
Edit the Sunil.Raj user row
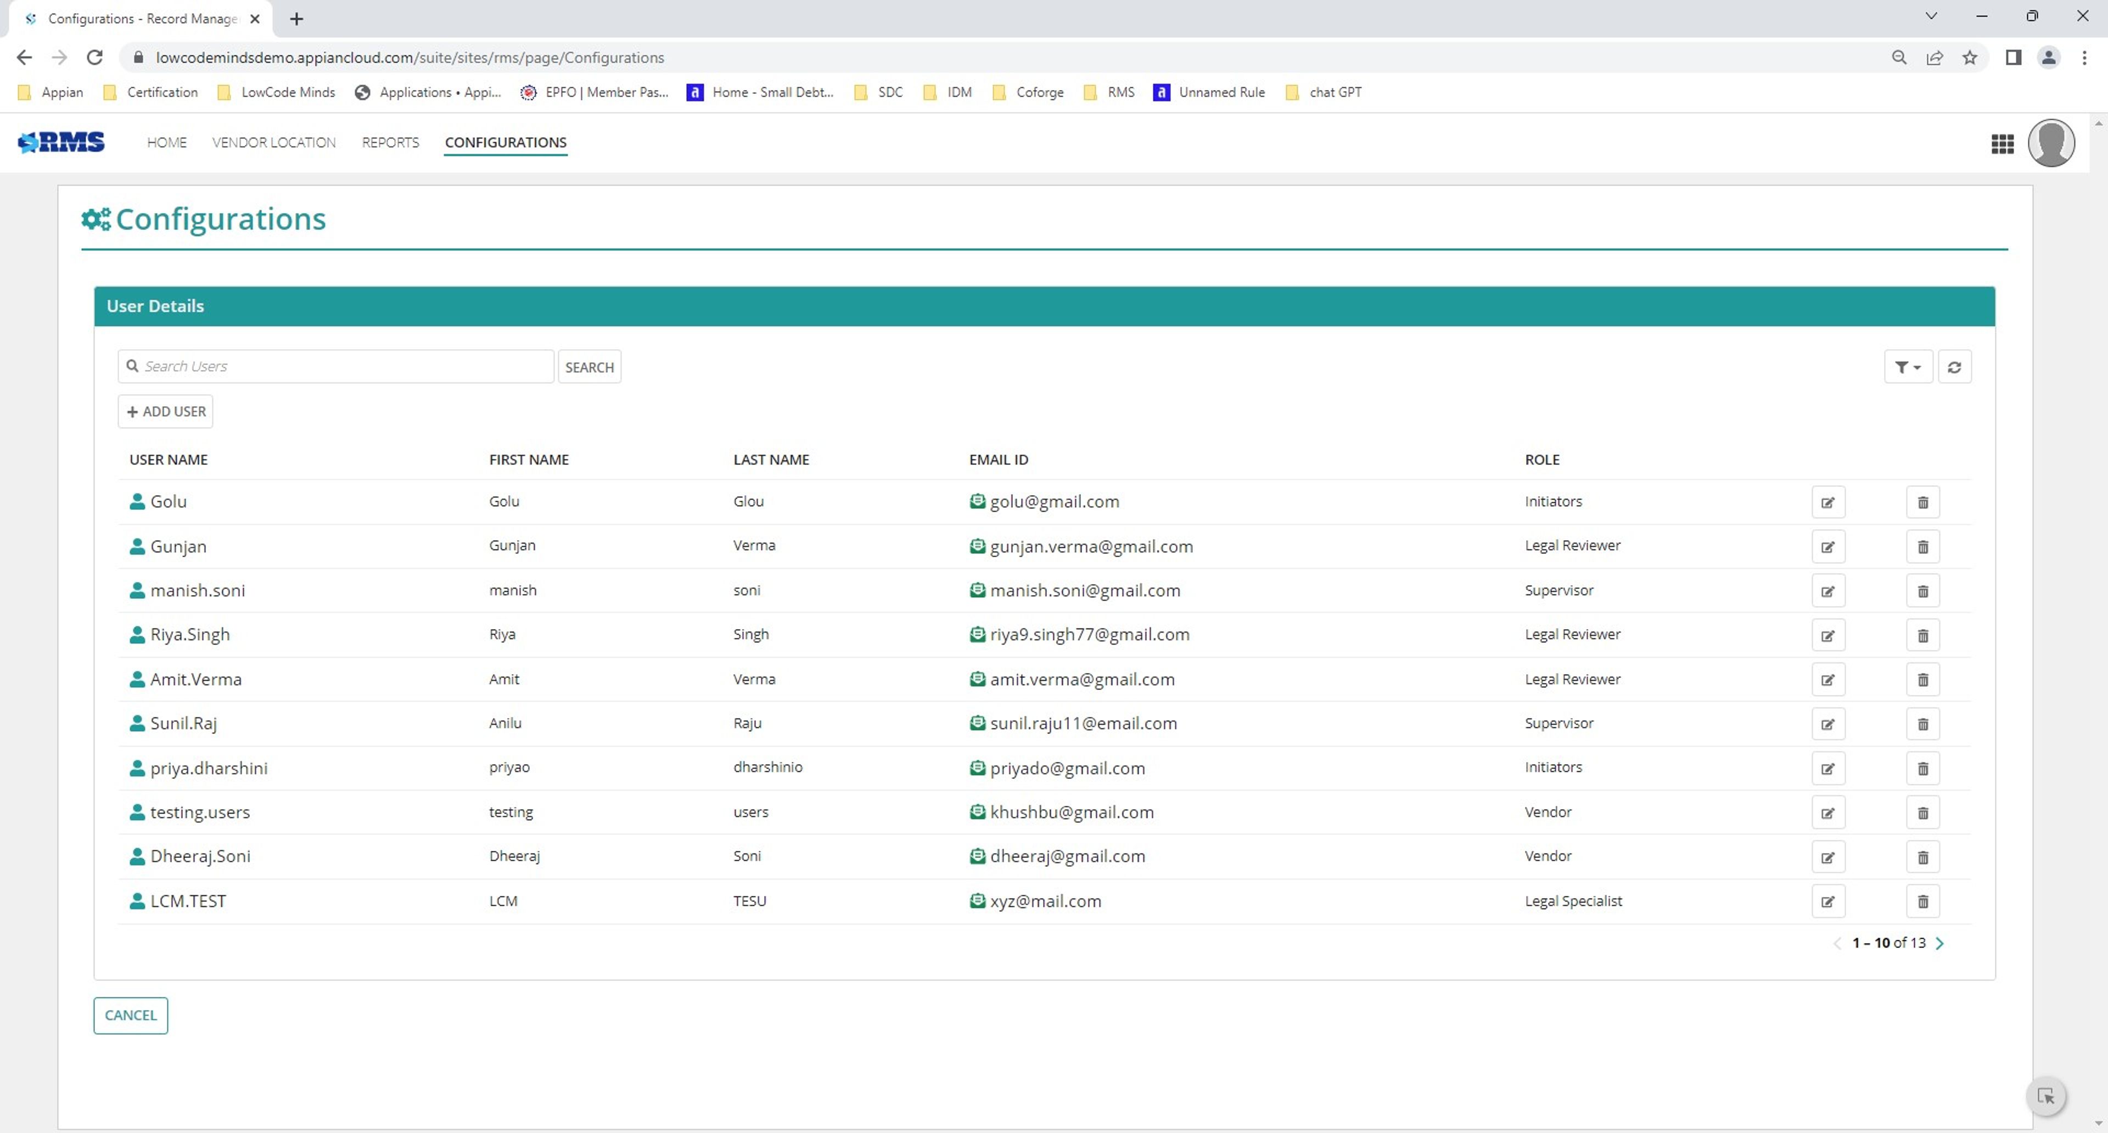1828,724
